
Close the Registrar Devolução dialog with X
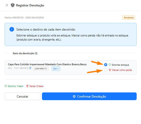7,5
